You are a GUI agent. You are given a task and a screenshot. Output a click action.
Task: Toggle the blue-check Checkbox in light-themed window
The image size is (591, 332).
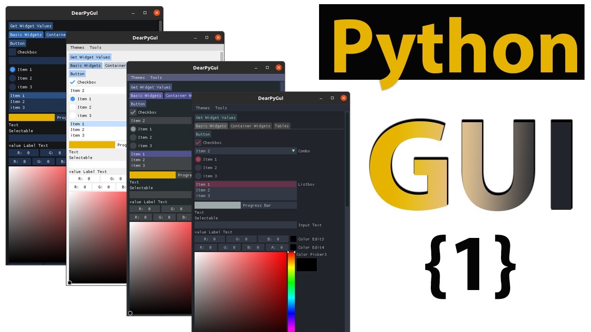(x=72, y=82)
